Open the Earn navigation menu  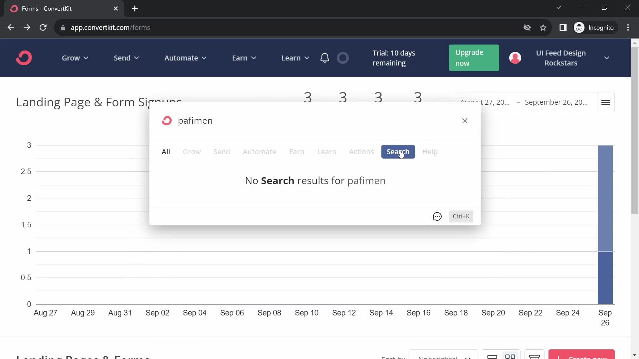243,58
